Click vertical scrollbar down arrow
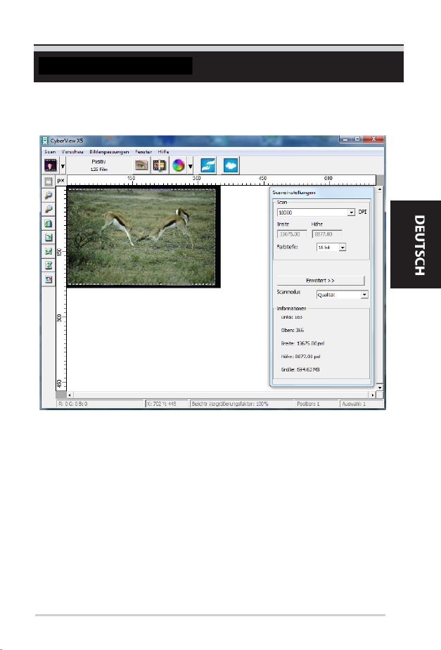Screen dimensions: 441x650 coord(380,388)
